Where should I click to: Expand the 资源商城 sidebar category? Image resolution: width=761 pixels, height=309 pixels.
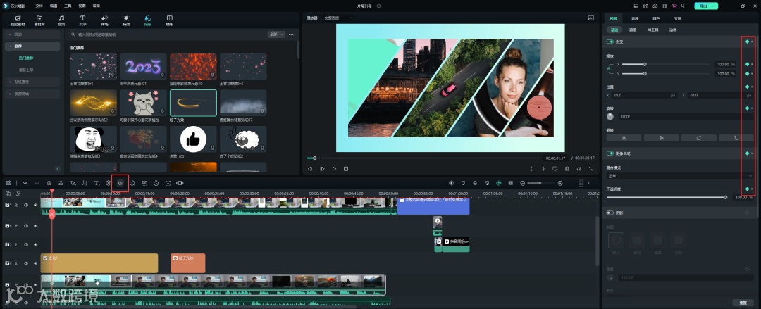(x=32, y=94)
